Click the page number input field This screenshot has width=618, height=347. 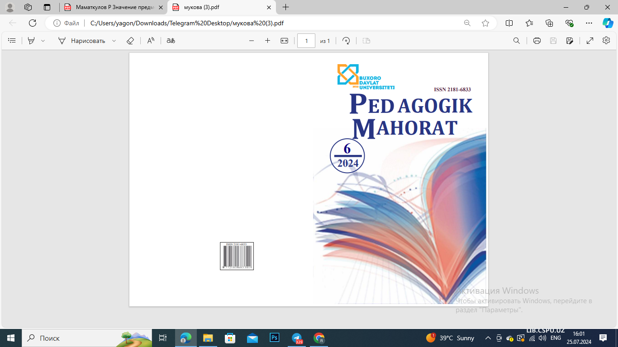[306, 41]
